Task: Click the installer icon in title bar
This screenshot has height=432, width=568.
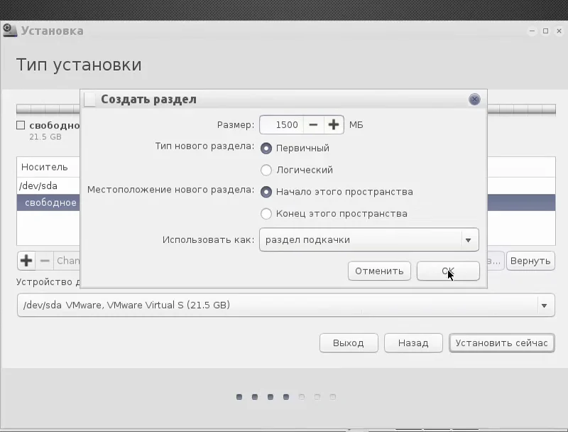Action: point(9,31)
